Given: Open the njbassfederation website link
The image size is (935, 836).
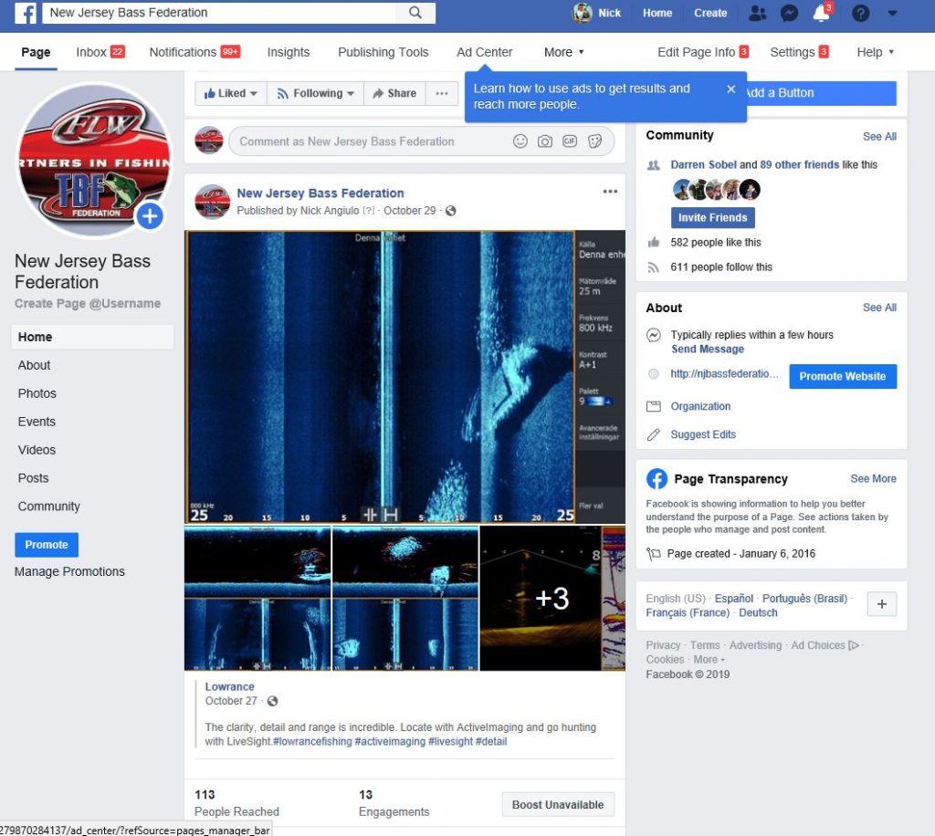Looking at the screenshot, I should point(724,373).
